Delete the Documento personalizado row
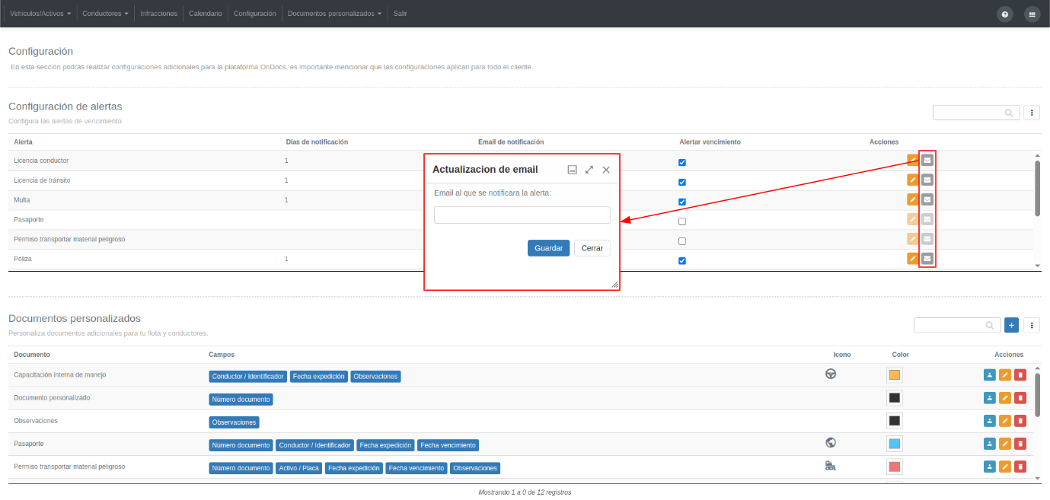The width and height of the screenshot is (1050, 500). (x=1020, y=398)
